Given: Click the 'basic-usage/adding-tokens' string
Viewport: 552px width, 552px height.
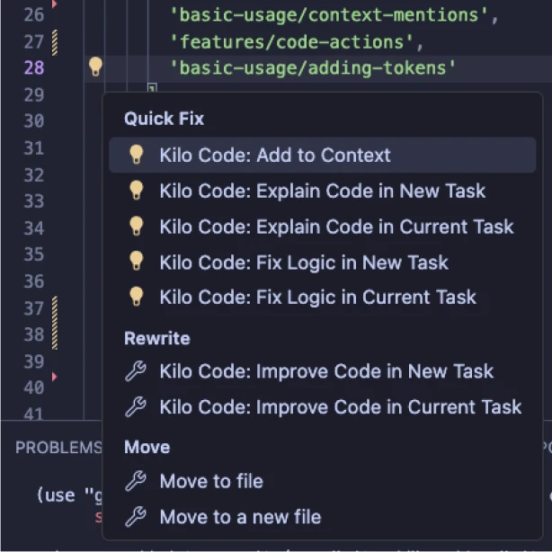Looking at the screenshot, I should [x=313, y=67].
